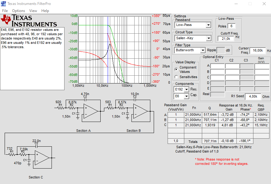
Task: Click the Totals Passband Gain cell 1,0
Action: 176,141
